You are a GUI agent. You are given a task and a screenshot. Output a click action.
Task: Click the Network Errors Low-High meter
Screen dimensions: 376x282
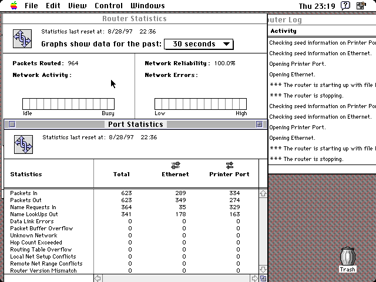pos(200,104)
